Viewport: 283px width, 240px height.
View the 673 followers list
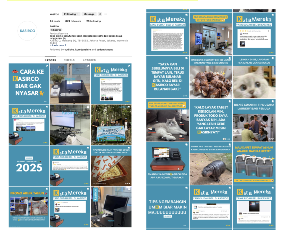[x=73, y=21]
